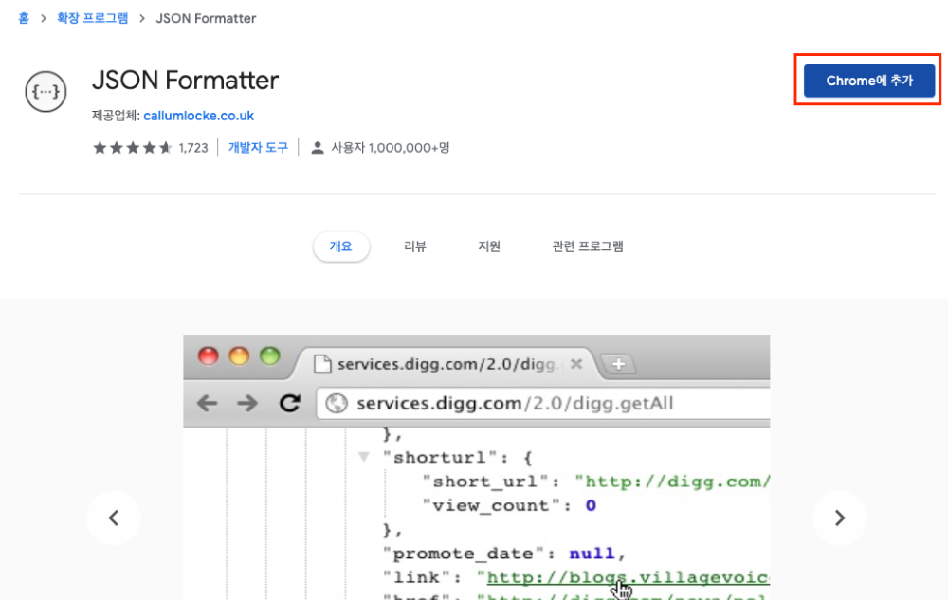The width and height of the screenshot is (948, 600).
Task: Click the page document icon in preview tab
Action: [323, 364]
